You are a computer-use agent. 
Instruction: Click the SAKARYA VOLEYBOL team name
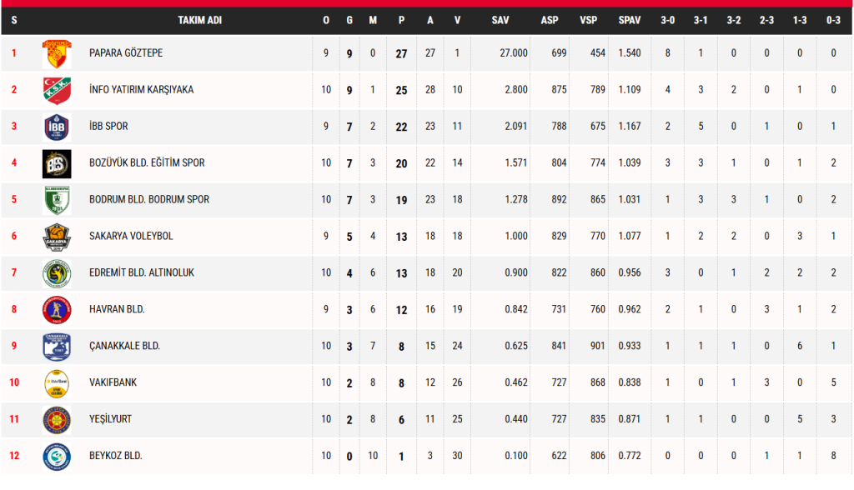point(131,237)
